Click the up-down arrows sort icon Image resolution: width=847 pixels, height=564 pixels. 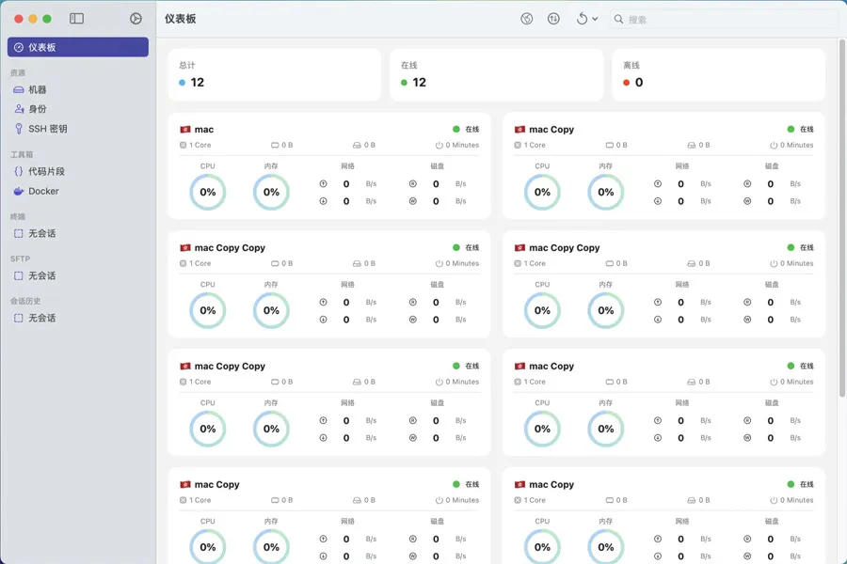[x=553, y=19]
